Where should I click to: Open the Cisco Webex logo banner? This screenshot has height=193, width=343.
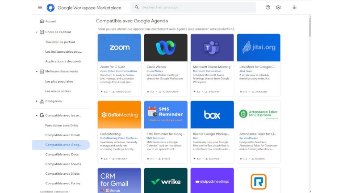(x=166, y=47)
